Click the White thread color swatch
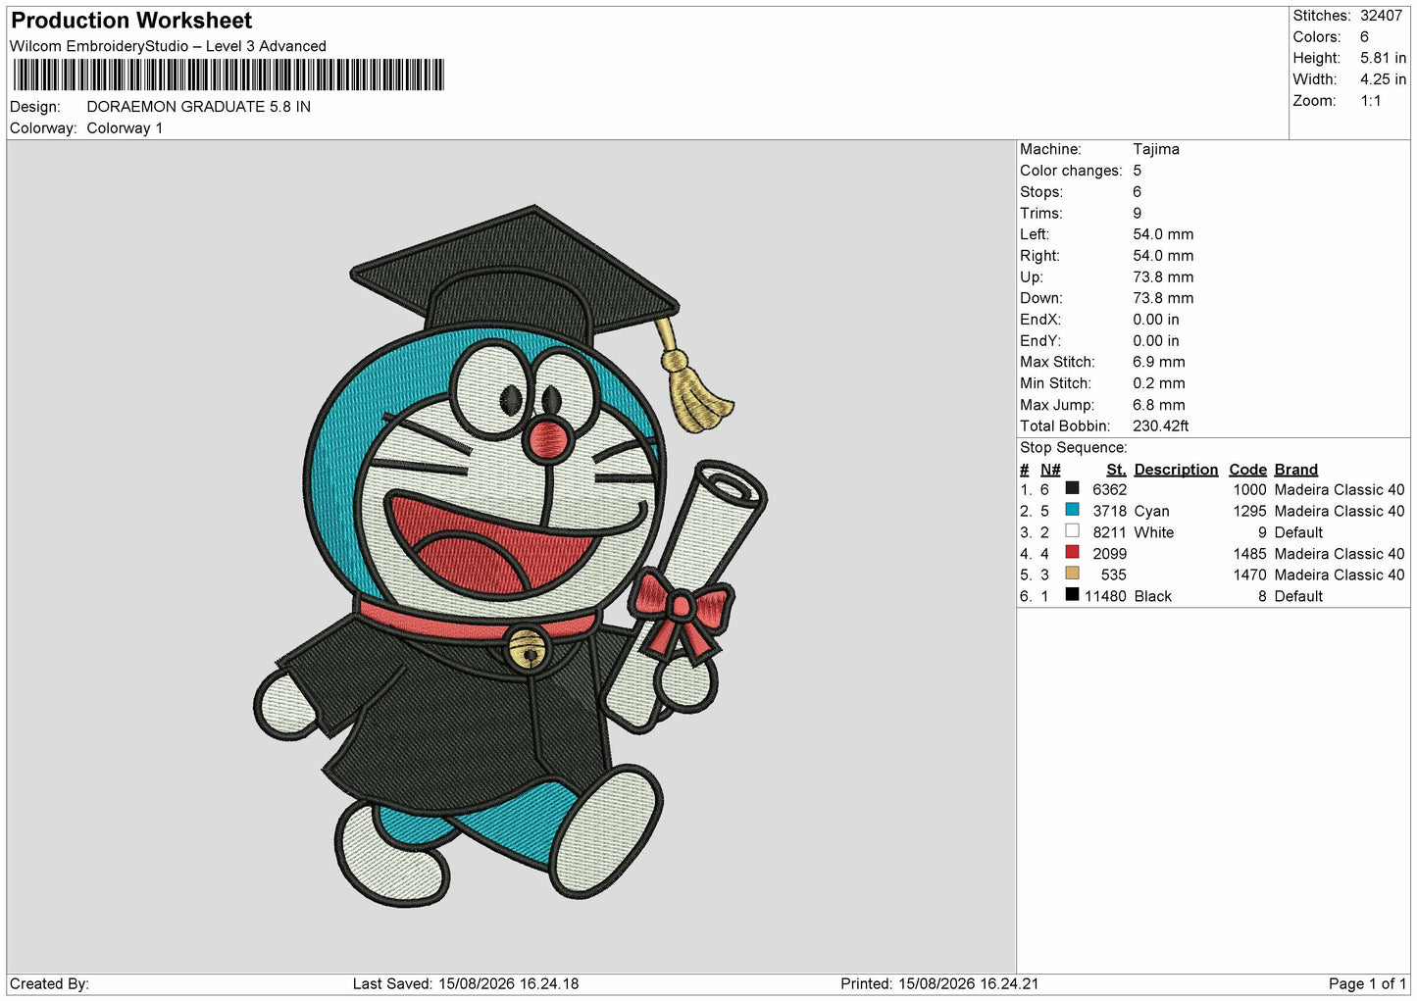 coord(1072,531)
